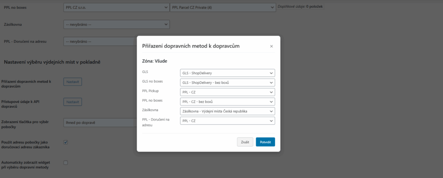The height and width of the screenshot is (178, 443).
Task: Click the Zrušit button
Action: (x=245, y=142)
